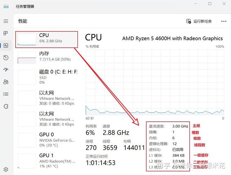Open the App history sidebar icon
Image resolution: width=231 pixels, height=175 pixels.
[6, 58]
